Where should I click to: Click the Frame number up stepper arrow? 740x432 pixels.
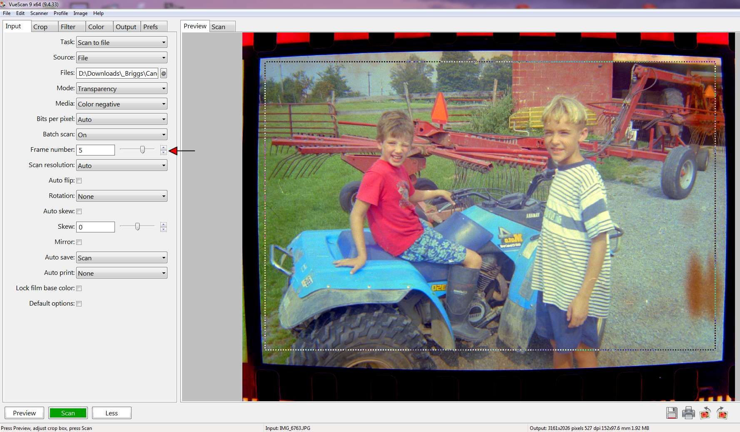(163, 148)
